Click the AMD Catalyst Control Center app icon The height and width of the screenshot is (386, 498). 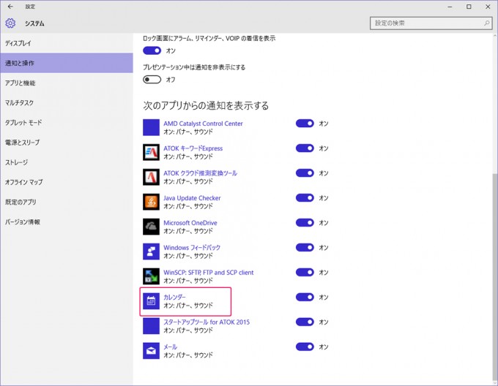pyautogui.click(x=151, y=127)
